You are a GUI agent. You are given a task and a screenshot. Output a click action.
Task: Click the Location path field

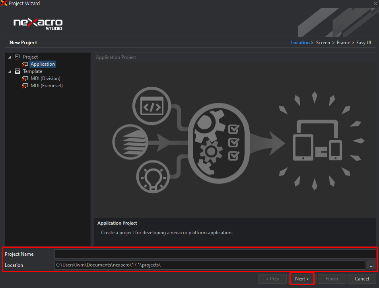click(210, 265)
